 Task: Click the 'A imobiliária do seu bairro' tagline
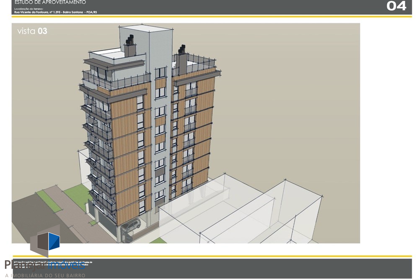(x=45, y=275)
